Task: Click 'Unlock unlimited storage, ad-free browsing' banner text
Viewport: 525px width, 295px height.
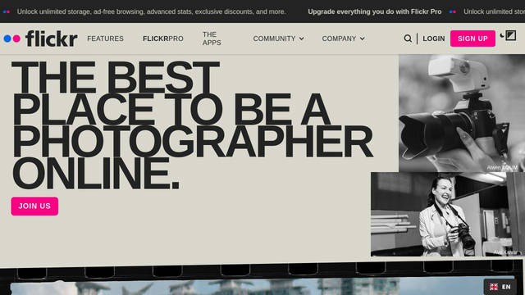Action: pyautogui.click(x=151, y=11)
